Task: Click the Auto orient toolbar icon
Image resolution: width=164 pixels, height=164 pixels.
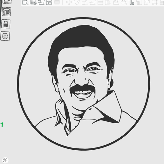Action: (41, 2)
